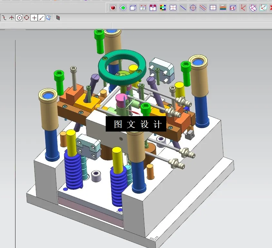Screen dimensions: 272x248
Task: Click the vector constructor arrow icon
Action: click(242, 7)
